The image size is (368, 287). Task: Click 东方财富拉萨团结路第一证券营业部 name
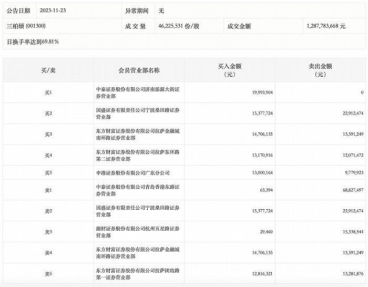138,274
